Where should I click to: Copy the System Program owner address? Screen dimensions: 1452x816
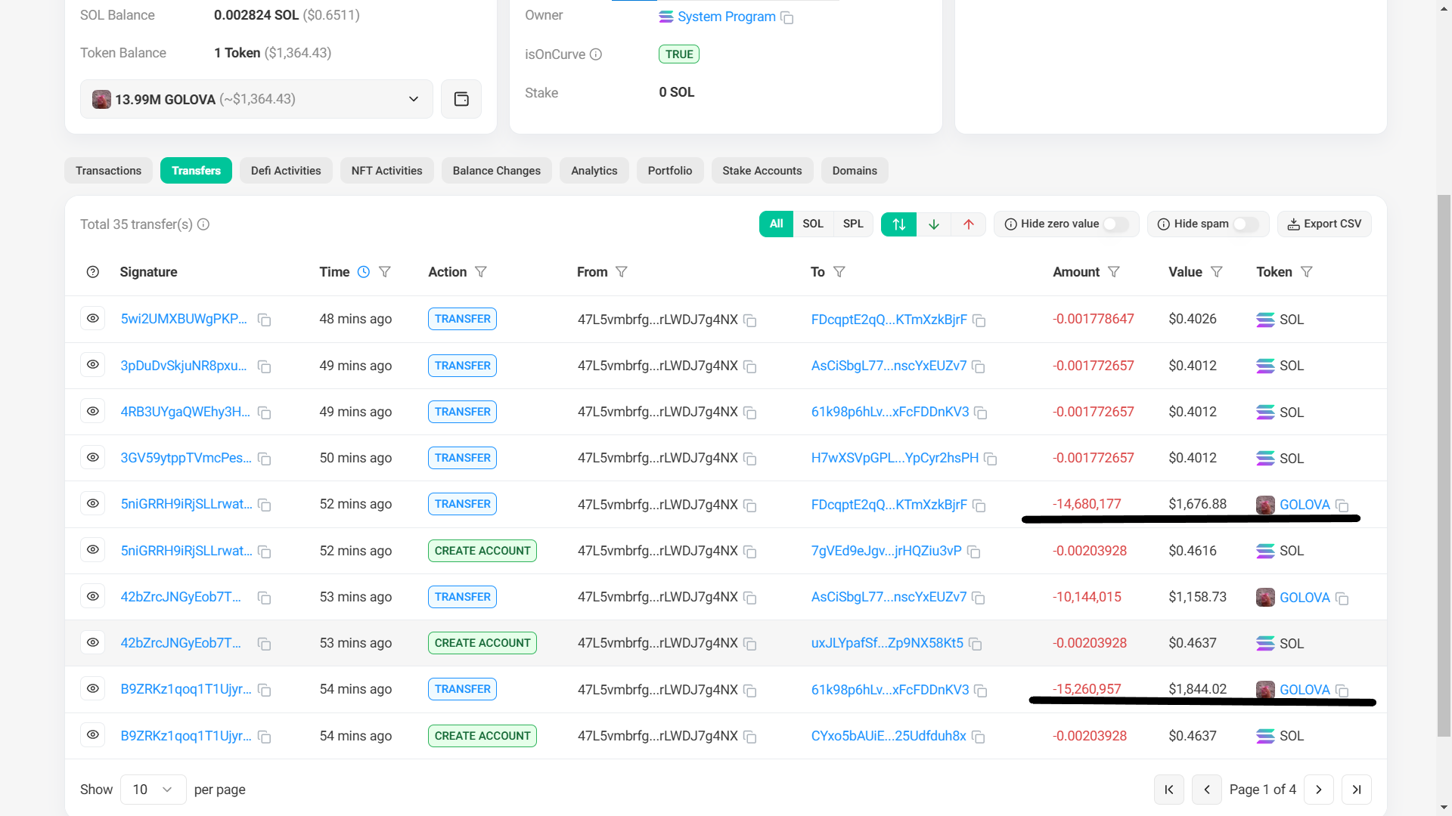tap(787, 17)
